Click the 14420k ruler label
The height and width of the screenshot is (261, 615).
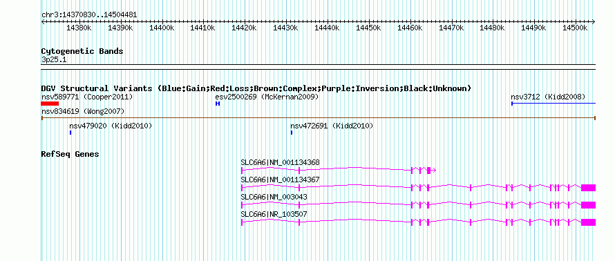click(245, 28)
